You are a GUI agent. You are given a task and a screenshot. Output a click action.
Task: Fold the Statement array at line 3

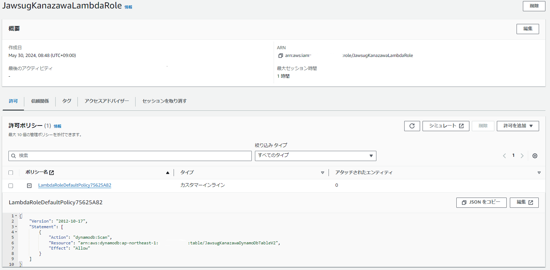pos(16,227)
